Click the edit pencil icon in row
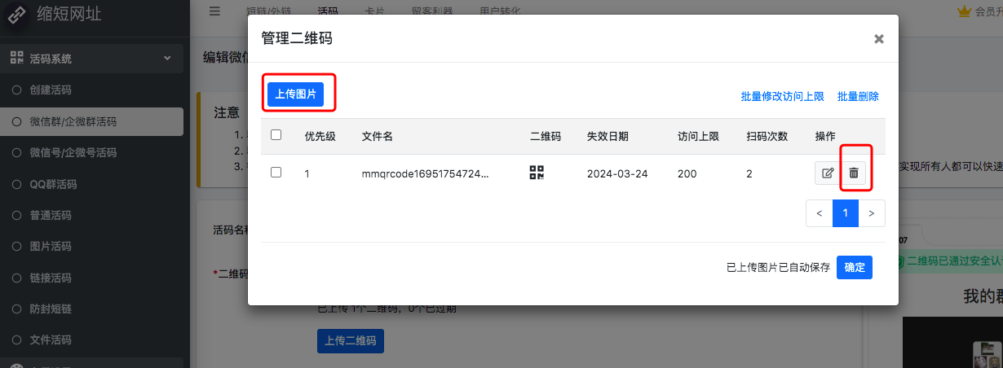This screenshot has height=368, width=1003. 828,173
